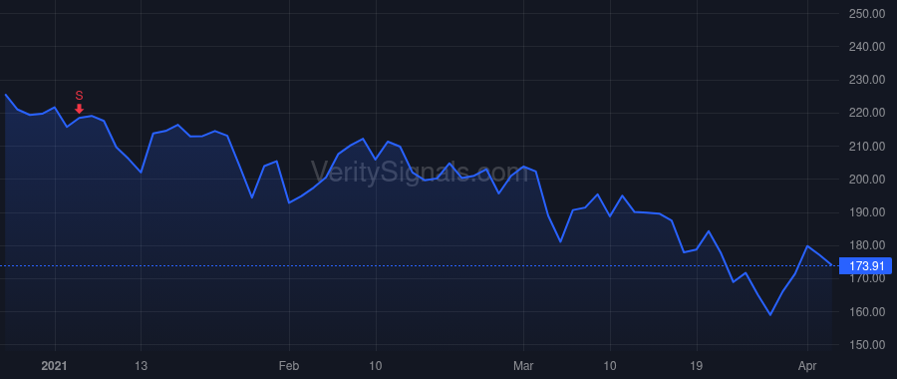
Task: Click the 220.00 price axis label
Action: 867,113
